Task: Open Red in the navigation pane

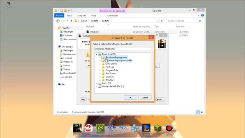Action: [63, 84]
